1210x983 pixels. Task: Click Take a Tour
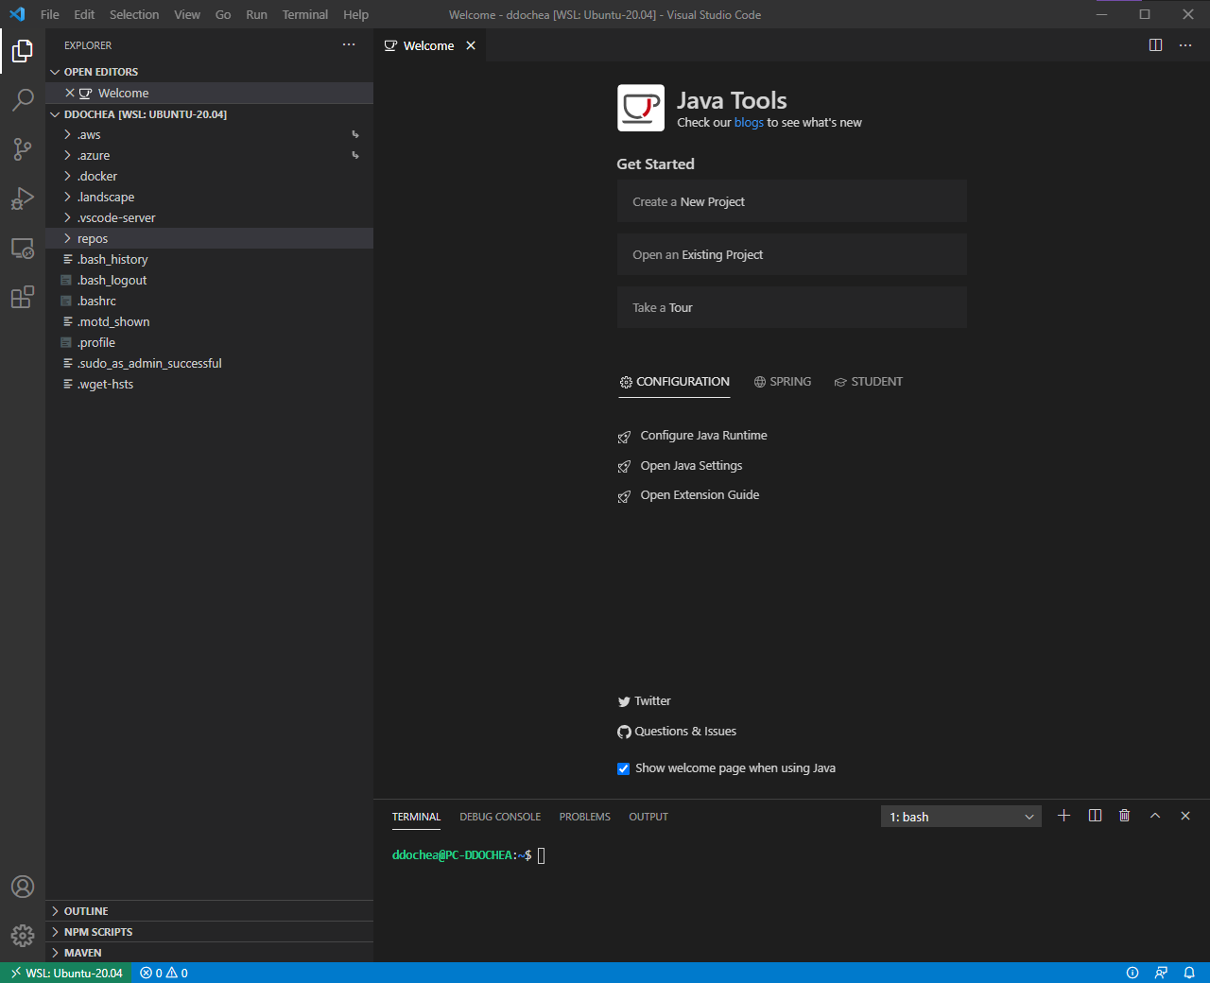(x=792, y=307)
